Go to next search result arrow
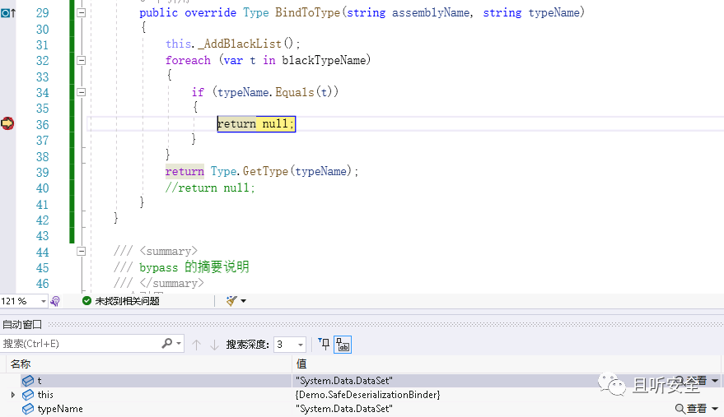Viewport: 724px width, 417px height. [x=214, y=345]
